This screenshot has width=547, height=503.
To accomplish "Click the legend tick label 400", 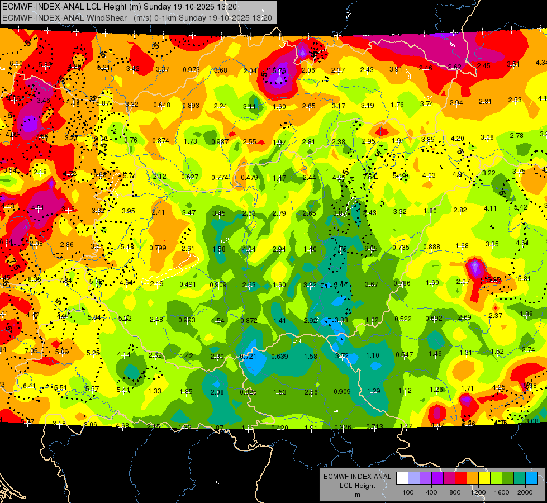I will point(431,492).
